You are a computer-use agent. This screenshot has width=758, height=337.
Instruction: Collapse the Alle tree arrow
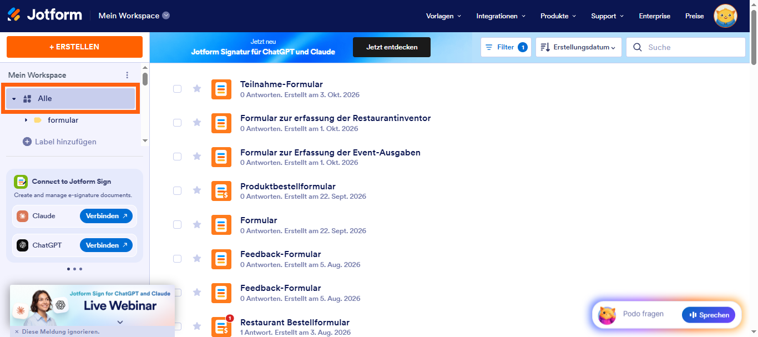pyautogui.click(x=14, y=99)
